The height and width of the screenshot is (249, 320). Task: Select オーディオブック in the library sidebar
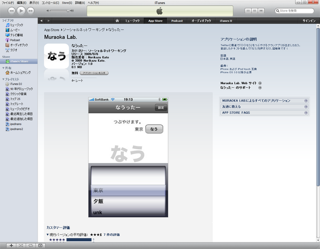click(17, 45)
